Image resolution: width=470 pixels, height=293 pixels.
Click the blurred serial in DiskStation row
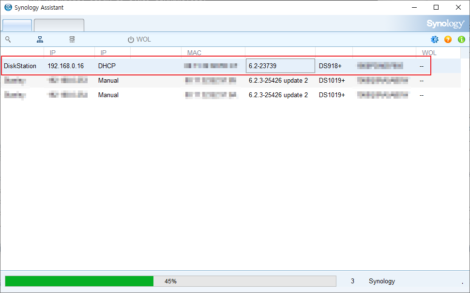coord(380,66)
